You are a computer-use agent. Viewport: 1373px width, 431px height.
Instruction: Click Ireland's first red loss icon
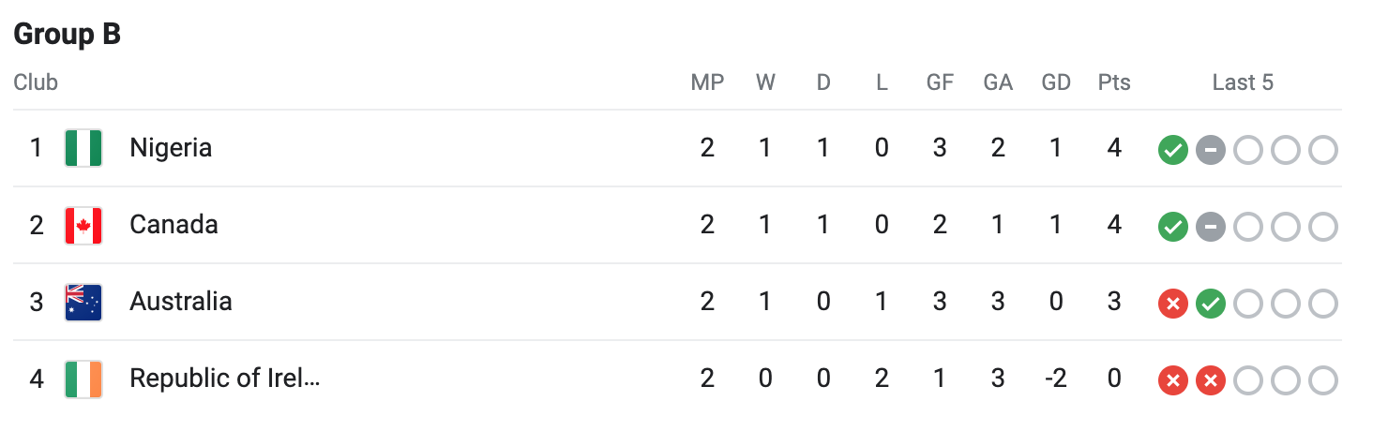(x=1173, y=380)
